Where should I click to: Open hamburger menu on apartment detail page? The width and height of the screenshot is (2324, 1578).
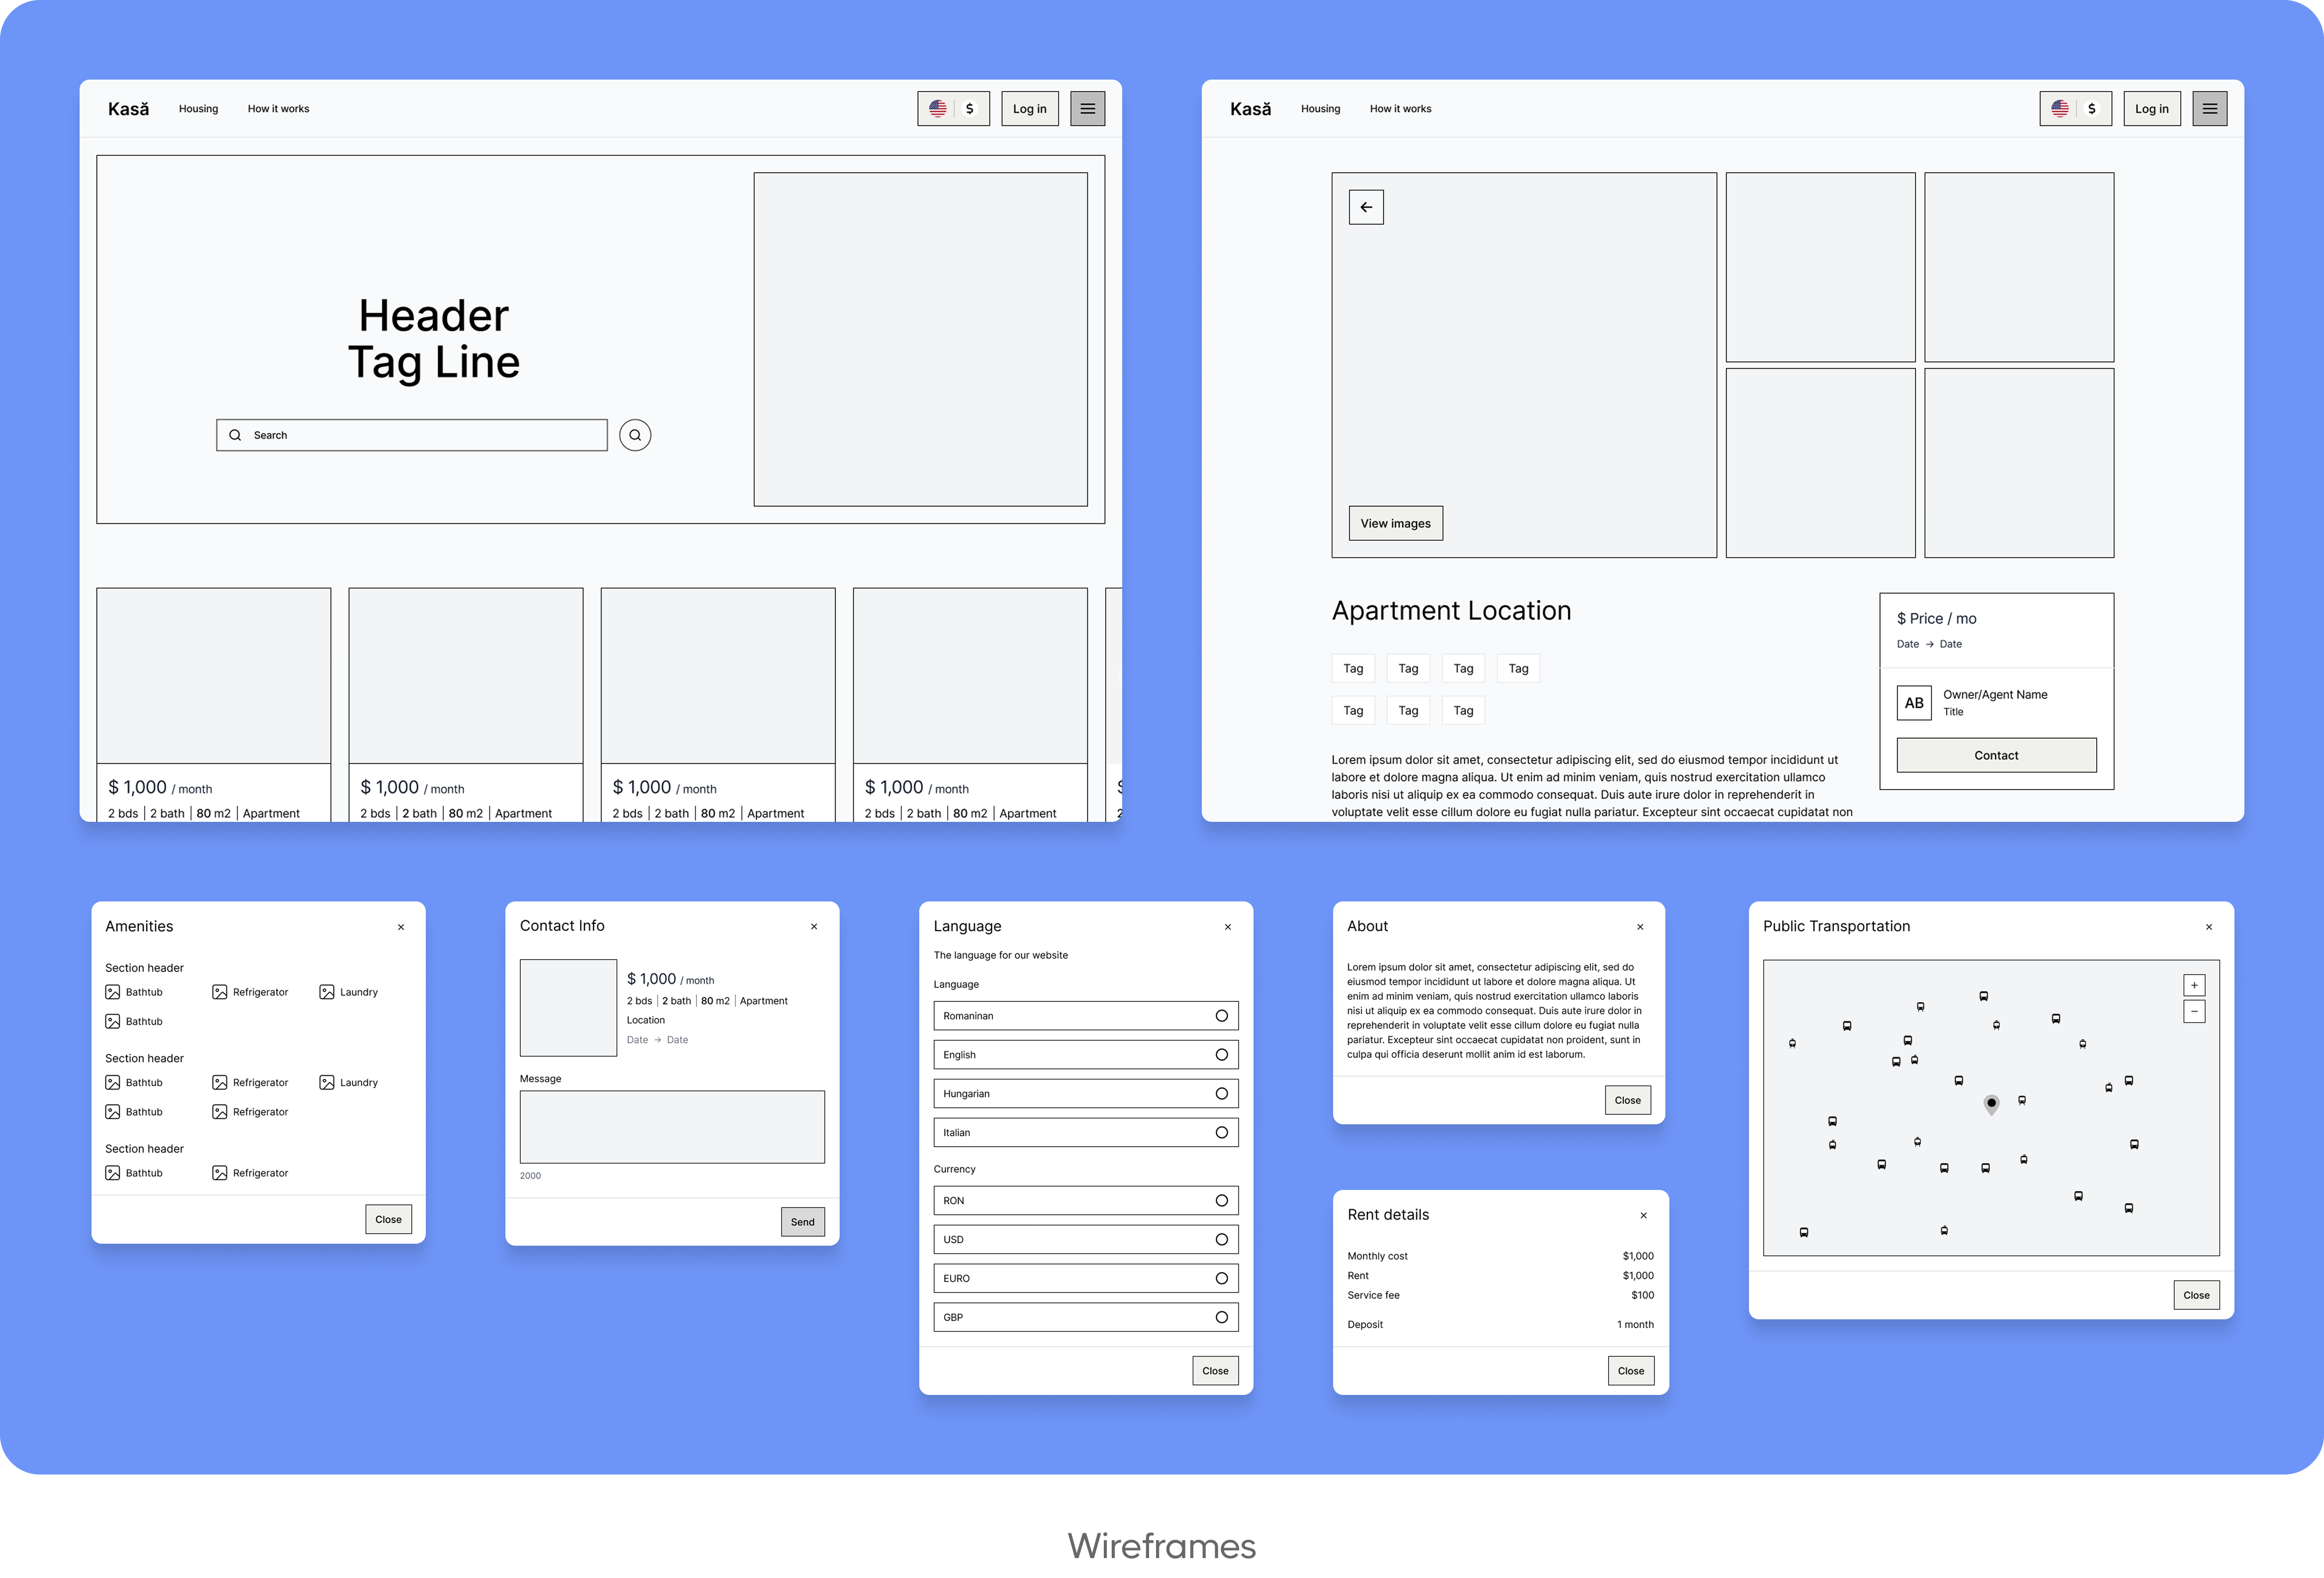[x=2209, y=109]
